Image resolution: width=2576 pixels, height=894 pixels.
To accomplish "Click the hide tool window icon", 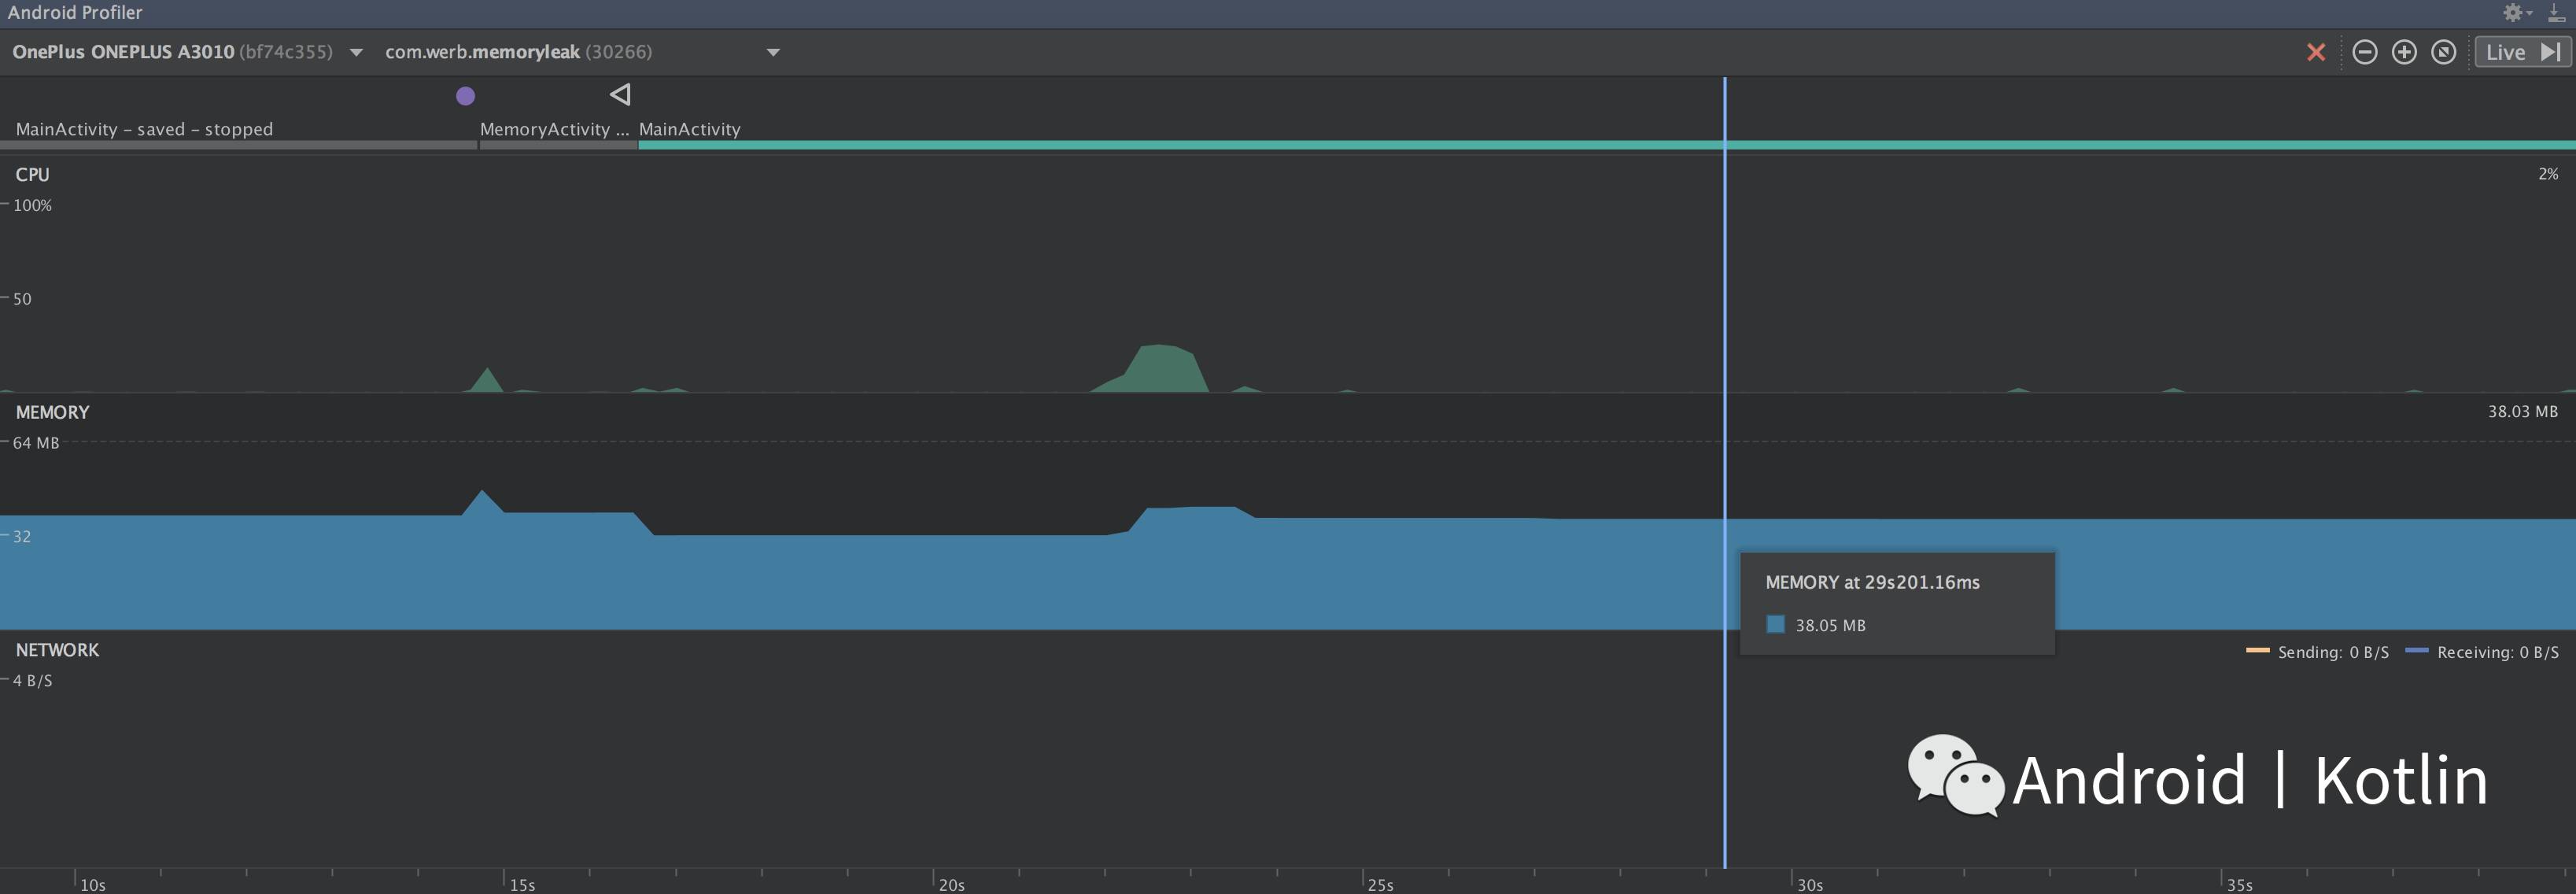I will [2556, 13].
